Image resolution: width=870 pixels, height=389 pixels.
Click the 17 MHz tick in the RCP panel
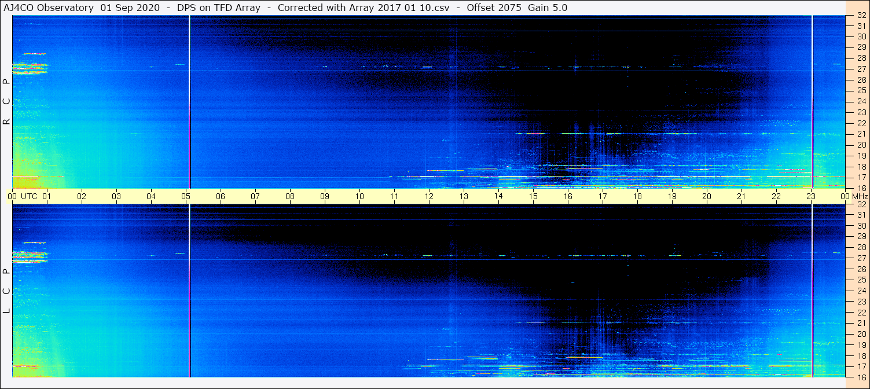pos(861,177)
